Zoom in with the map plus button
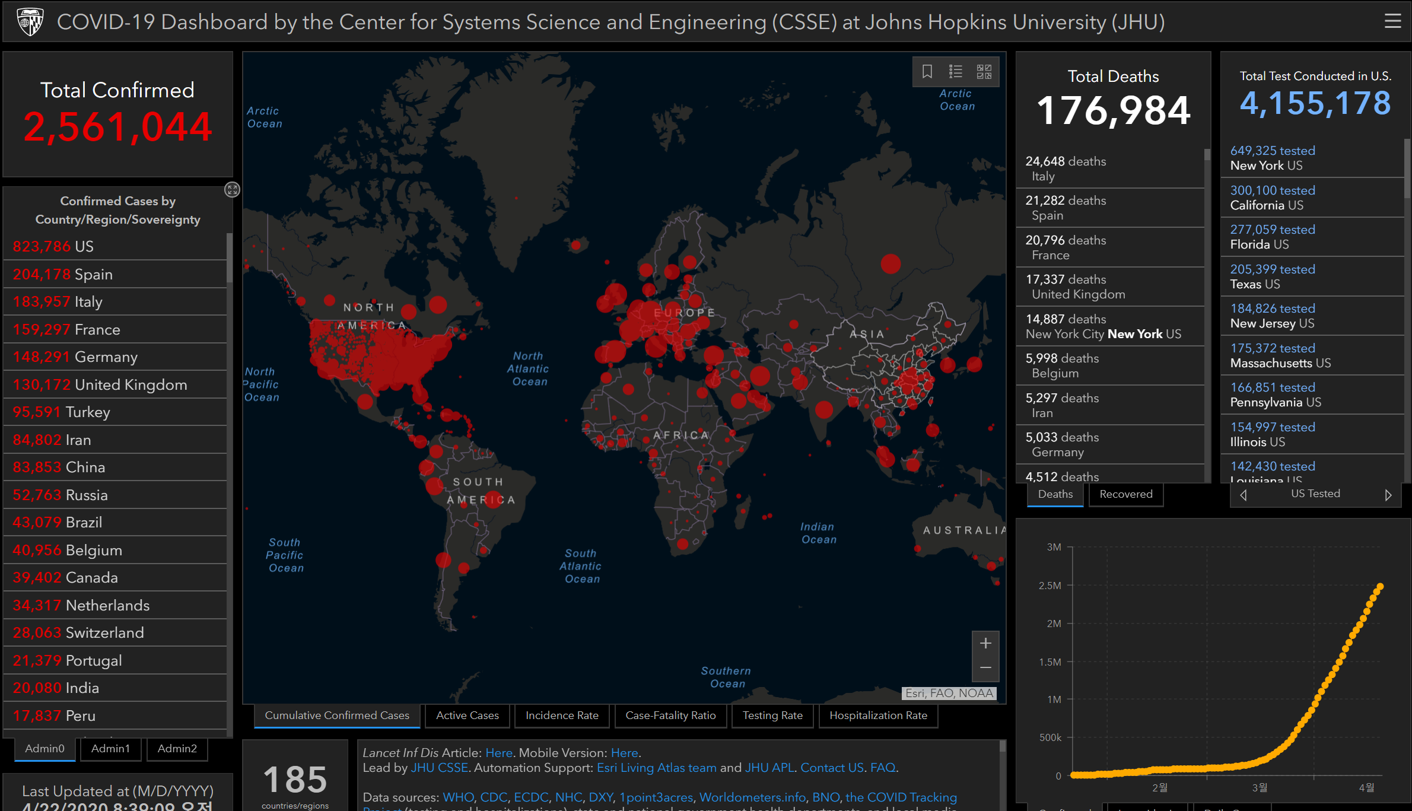 pos(985,644)
